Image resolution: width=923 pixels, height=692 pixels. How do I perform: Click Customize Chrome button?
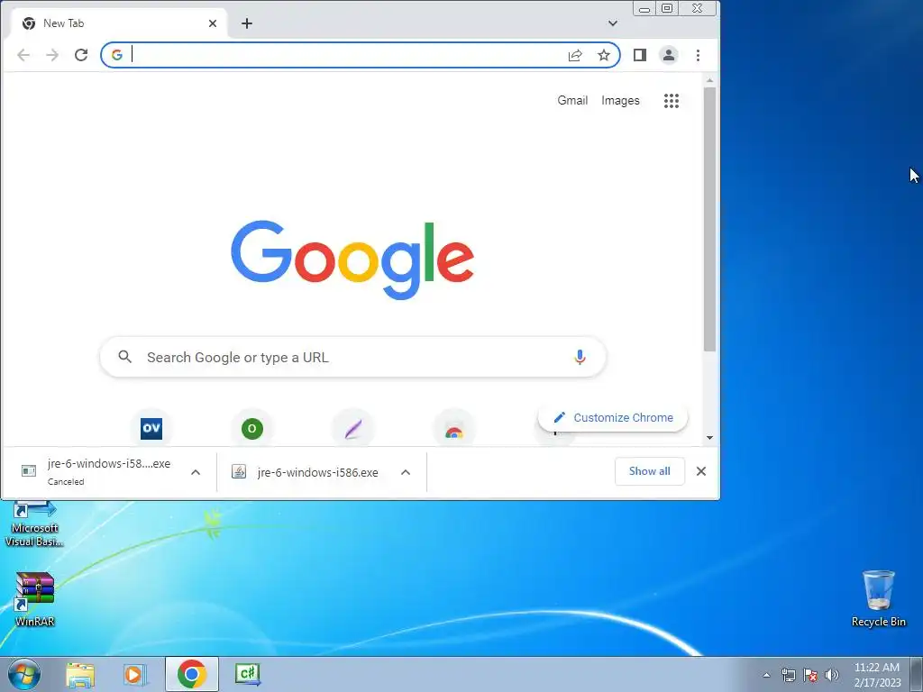click(613, 418)
